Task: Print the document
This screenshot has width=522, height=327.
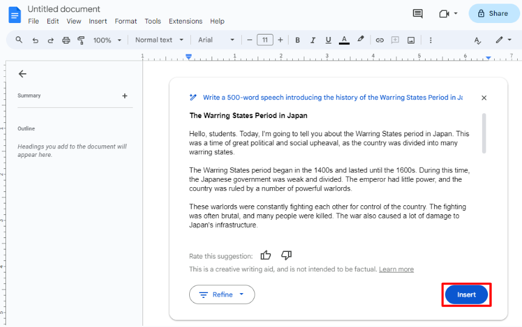Action: (x=66, y=40)
